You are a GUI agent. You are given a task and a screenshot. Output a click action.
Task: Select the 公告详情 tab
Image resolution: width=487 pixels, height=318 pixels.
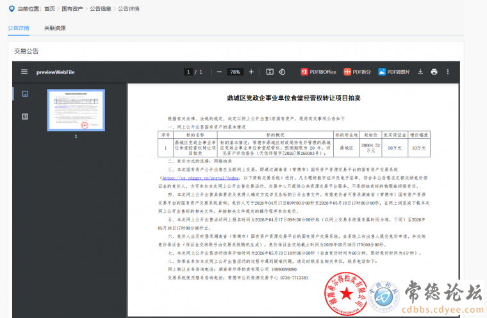(18, 28)
